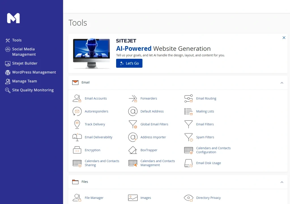
Task: Open the Email Routing link
Action: coord(206,98)
